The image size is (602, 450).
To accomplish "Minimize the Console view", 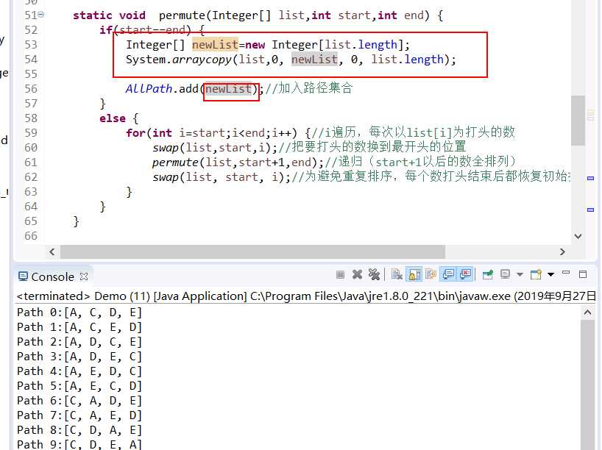I will coord(566,273).
